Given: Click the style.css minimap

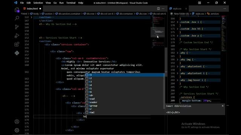Looking at the screenshot, I should [x=224, y=33].
